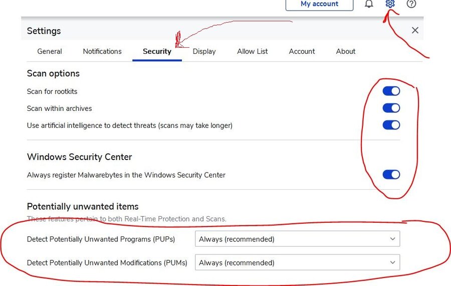Switch to the Account tab
This screenshot has height=286, width=451.
(x=302, y=51)
